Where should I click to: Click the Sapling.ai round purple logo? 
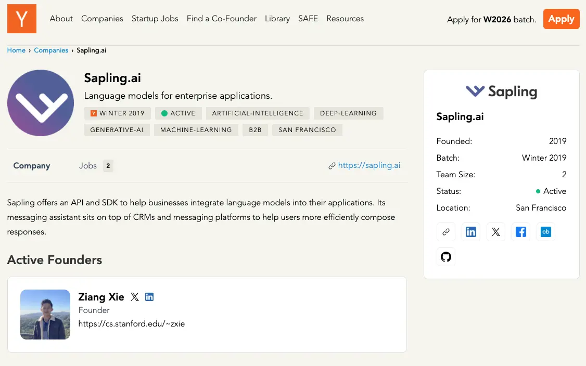41,103
